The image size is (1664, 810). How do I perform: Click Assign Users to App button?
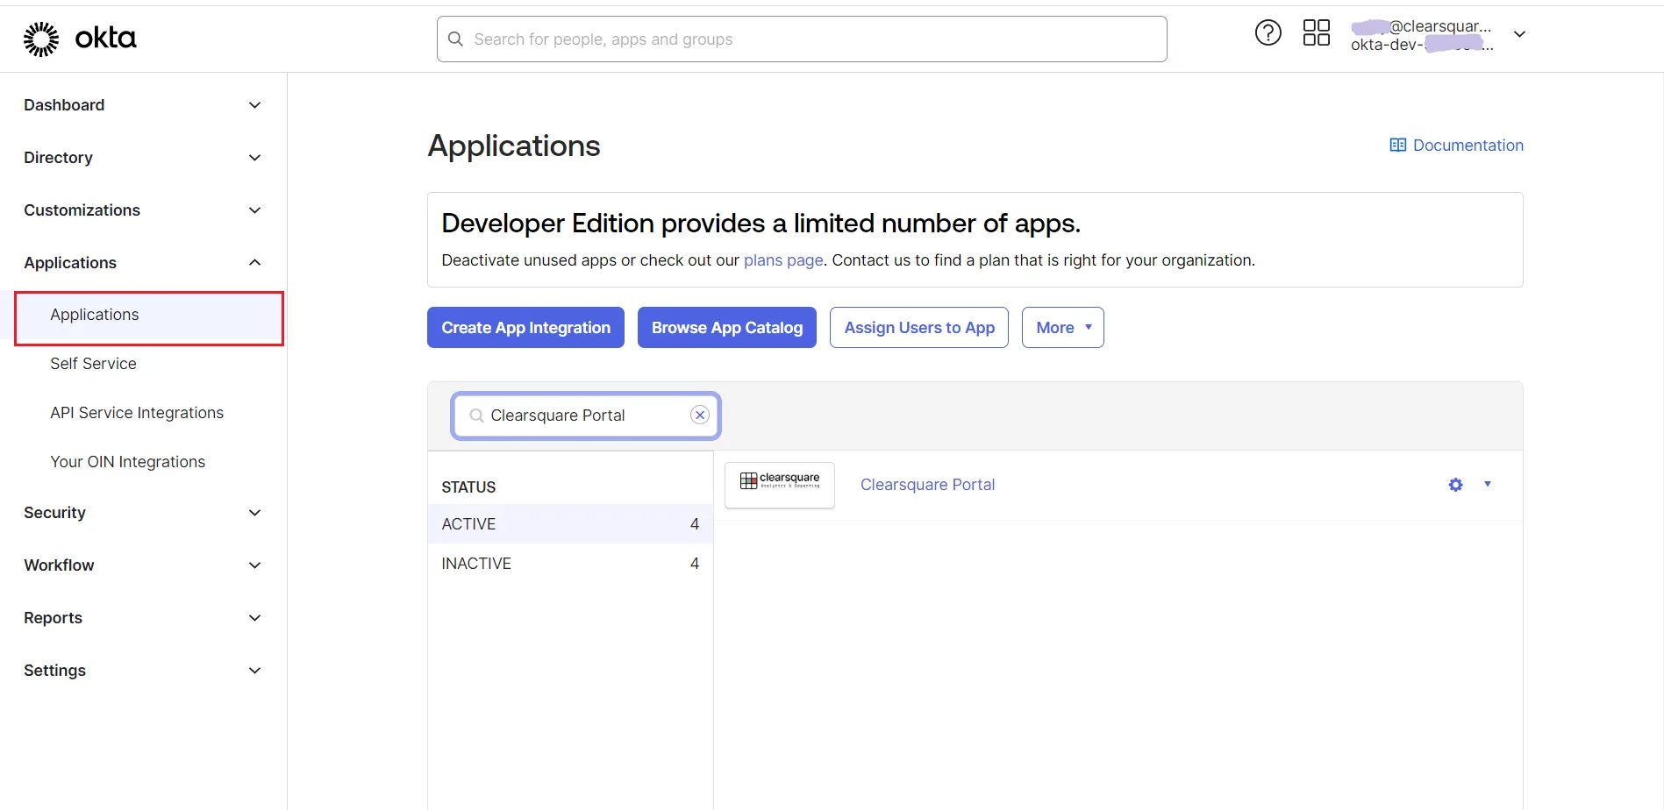[x=918, y=328]
